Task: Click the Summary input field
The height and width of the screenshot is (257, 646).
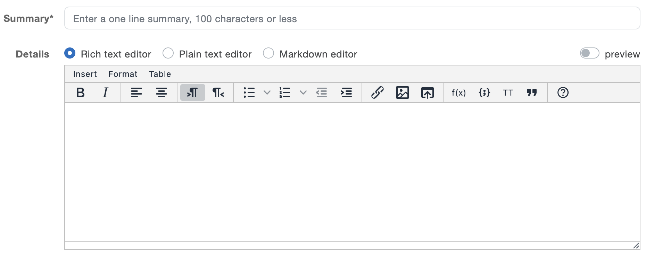Action: pyautogui.click(x=352, y=18)
